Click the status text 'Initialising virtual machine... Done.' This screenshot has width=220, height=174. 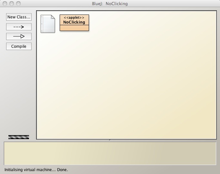point(36,169)
